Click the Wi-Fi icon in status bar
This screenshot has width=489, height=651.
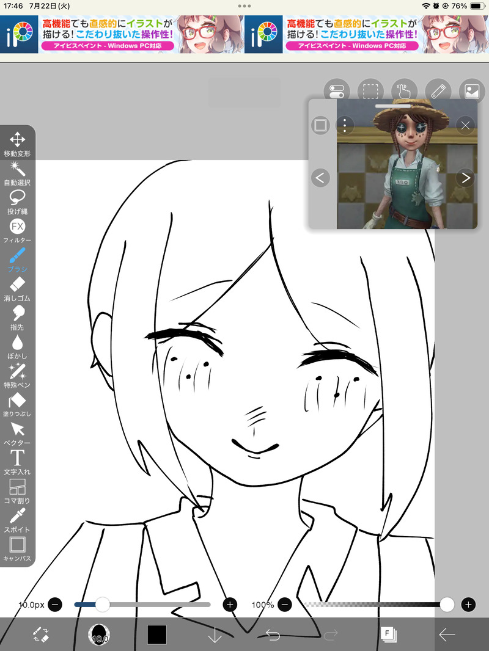click(426, 6)
